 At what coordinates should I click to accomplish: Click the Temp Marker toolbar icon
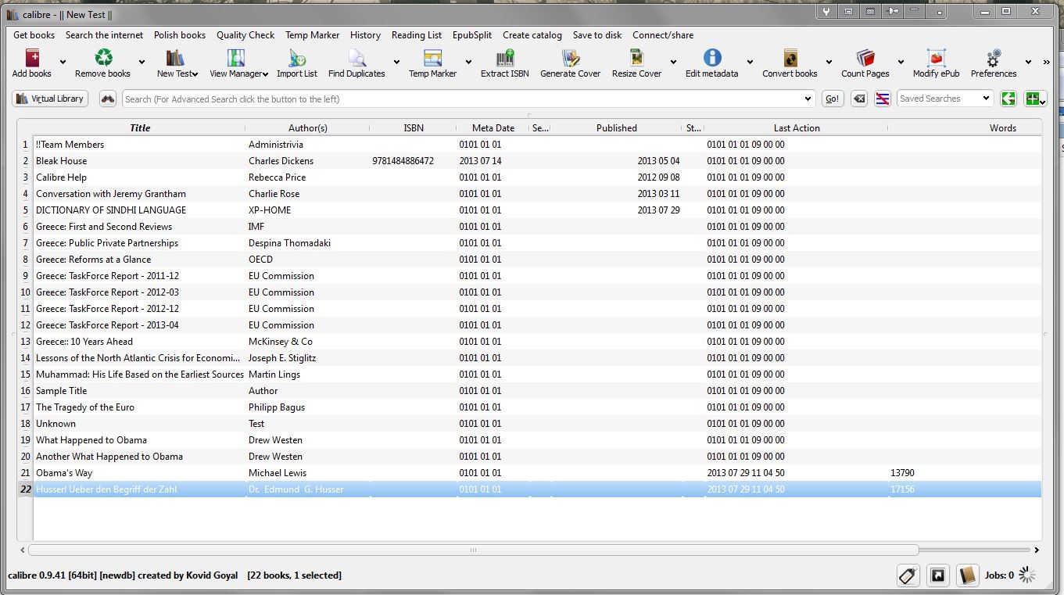[432, 58]
